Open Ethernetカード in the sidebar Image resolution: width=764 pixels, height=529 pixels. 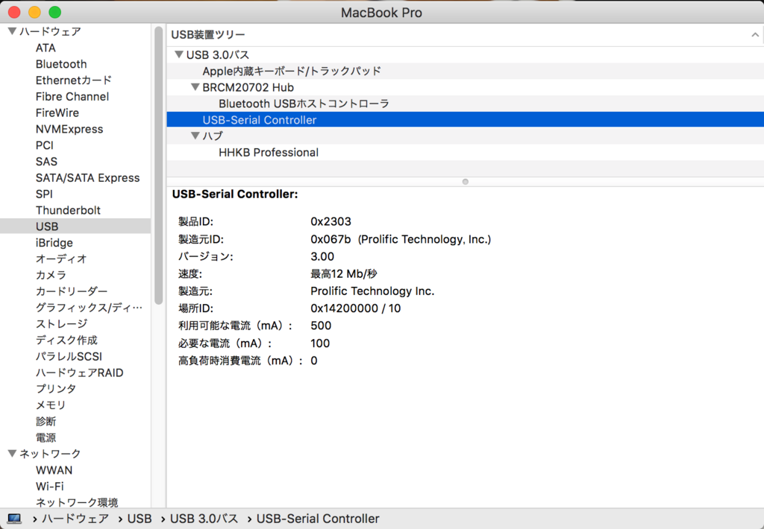coord(74,80)
